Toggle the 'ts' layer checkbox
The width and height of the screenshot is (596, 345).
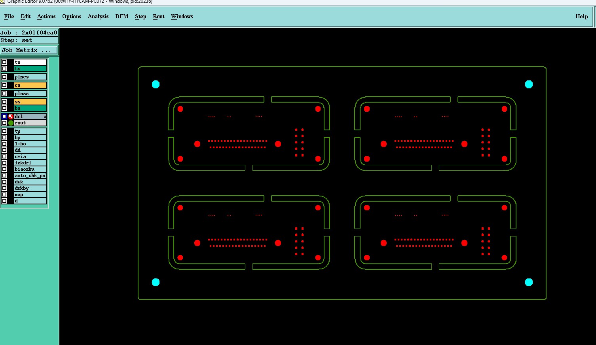4,69
